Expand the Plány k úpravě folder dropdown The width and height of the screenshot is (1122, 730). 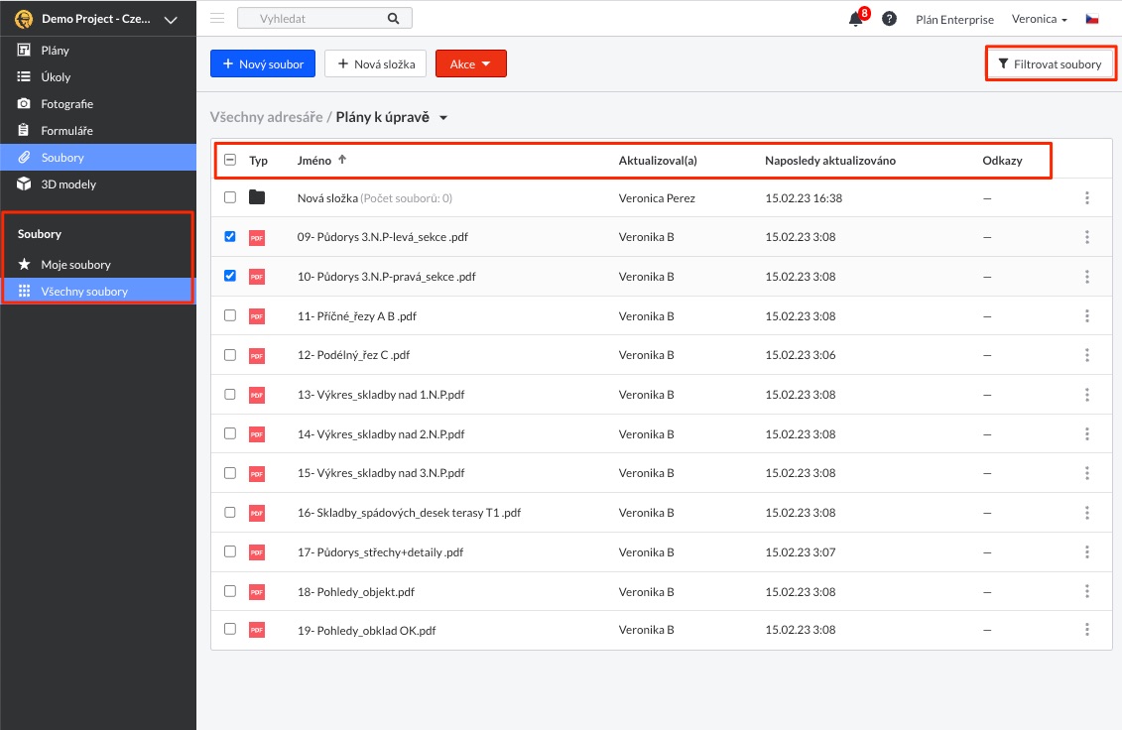(442, 118)
